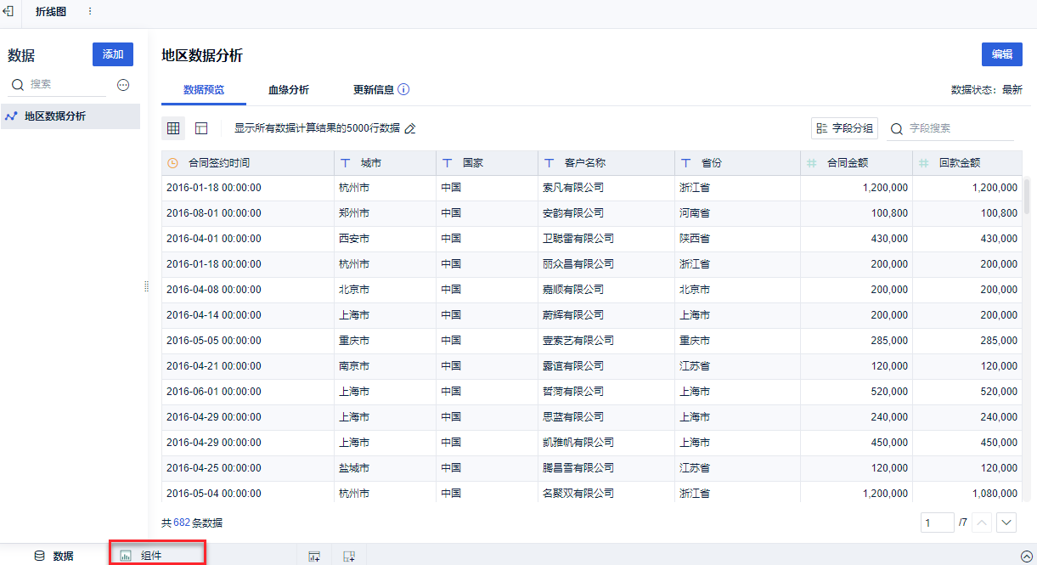Switch to the bottom 数据 tab

54,556
